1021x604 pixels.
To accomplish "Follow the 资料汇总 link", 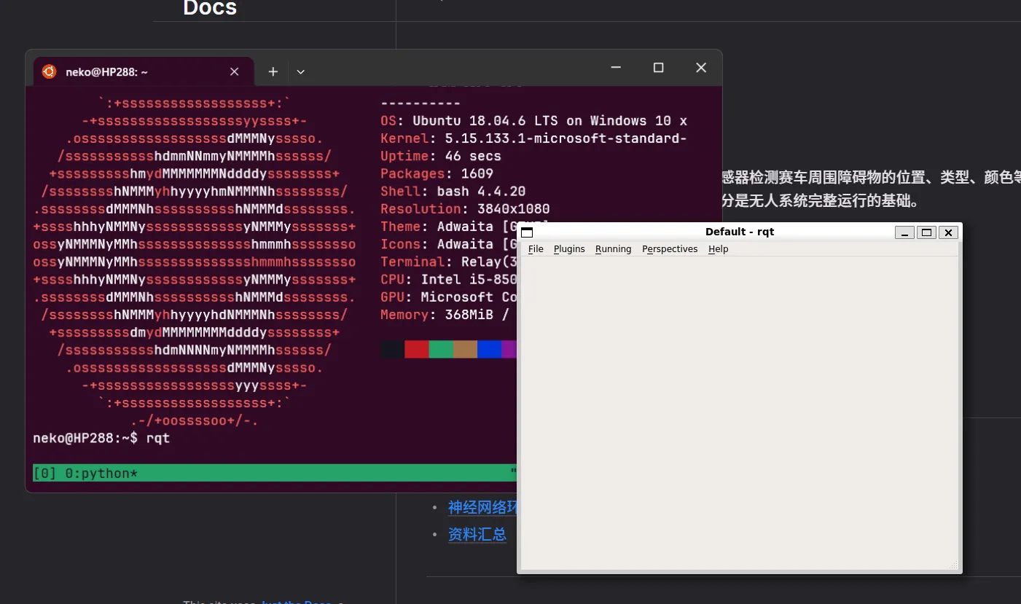I will (x=477, y=534).
